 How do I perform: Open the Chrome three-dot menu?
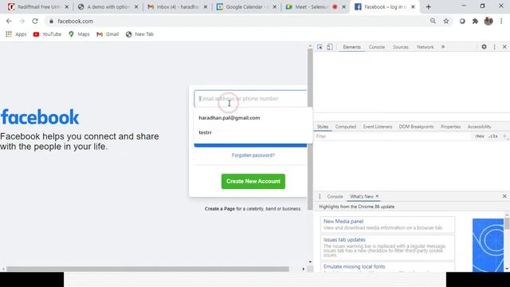pos(501,22)
